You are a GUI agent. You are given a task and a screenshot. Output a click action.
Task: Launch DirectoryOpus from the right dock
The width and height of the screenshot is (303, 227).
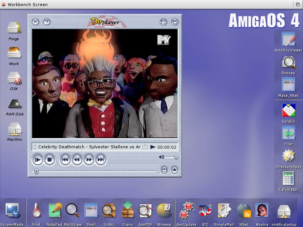pyautogui.click(x=288, y=159)
